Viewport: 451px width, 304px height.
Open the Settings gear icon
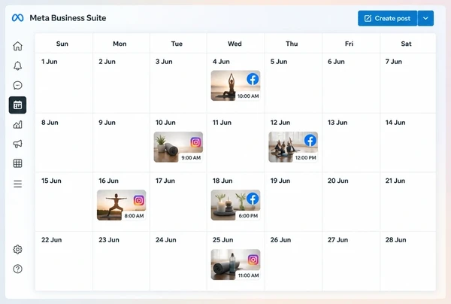17,249
